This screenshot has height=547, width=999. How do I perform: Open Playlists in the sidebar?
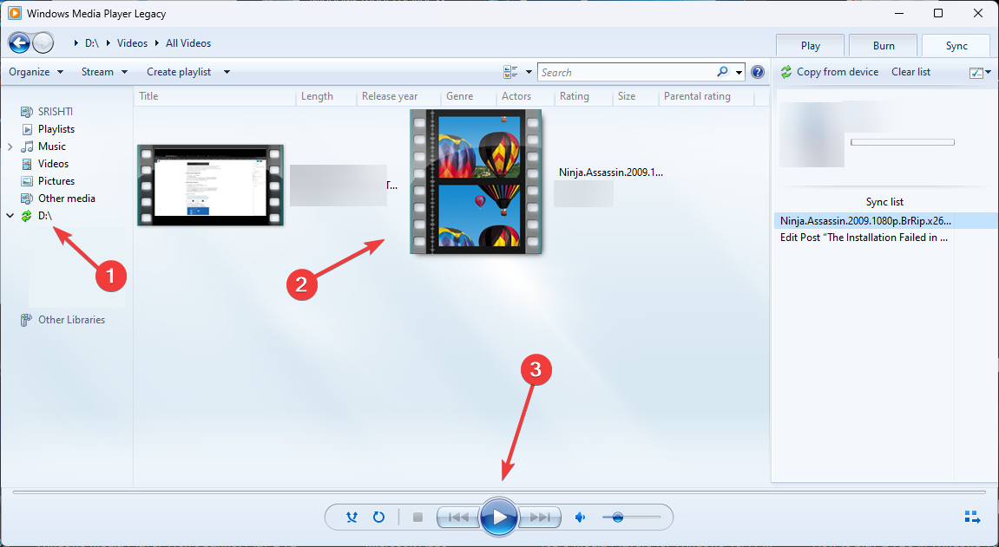click(56, 129)
